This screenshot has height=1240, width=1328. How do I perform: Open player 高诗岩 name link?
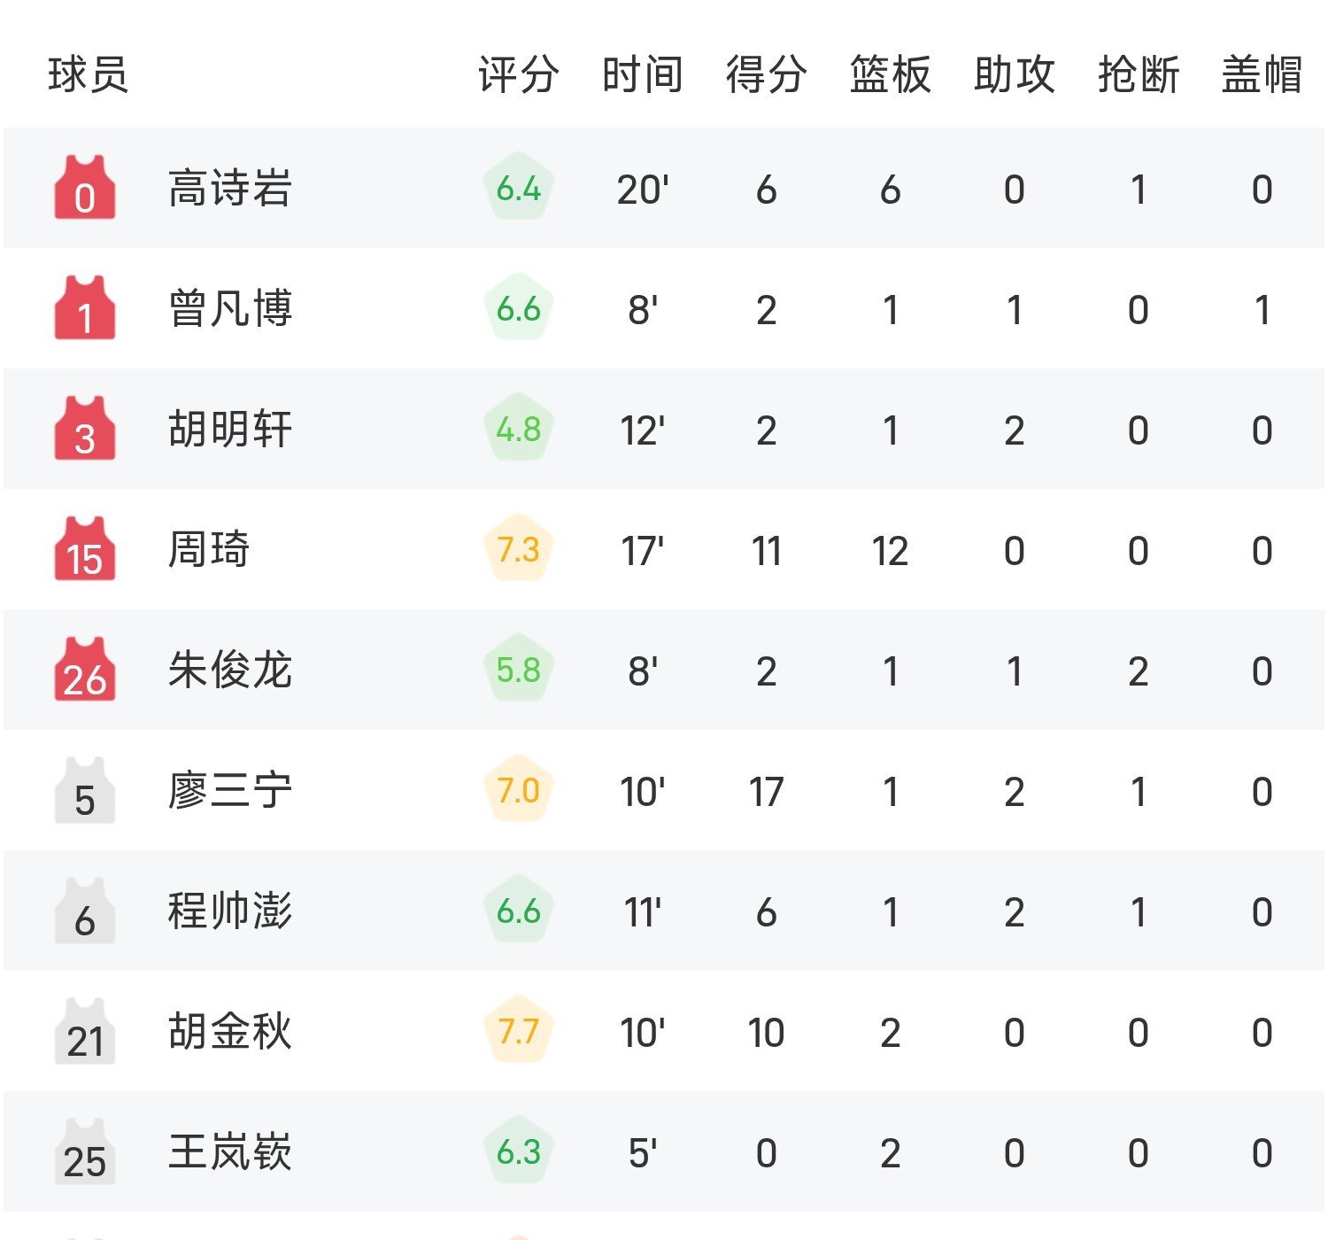click(x=230, y=188)
